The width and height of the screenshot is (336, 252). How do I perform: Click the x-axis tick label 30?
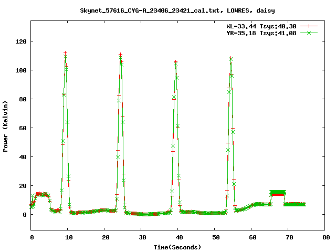(142, 237)
